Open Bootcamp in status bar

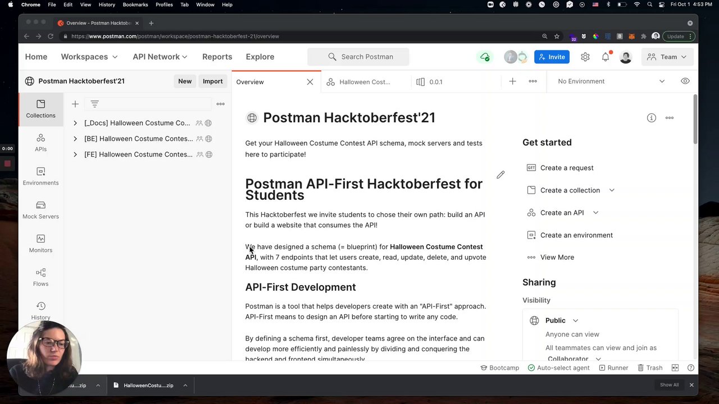tap(499, 368)
